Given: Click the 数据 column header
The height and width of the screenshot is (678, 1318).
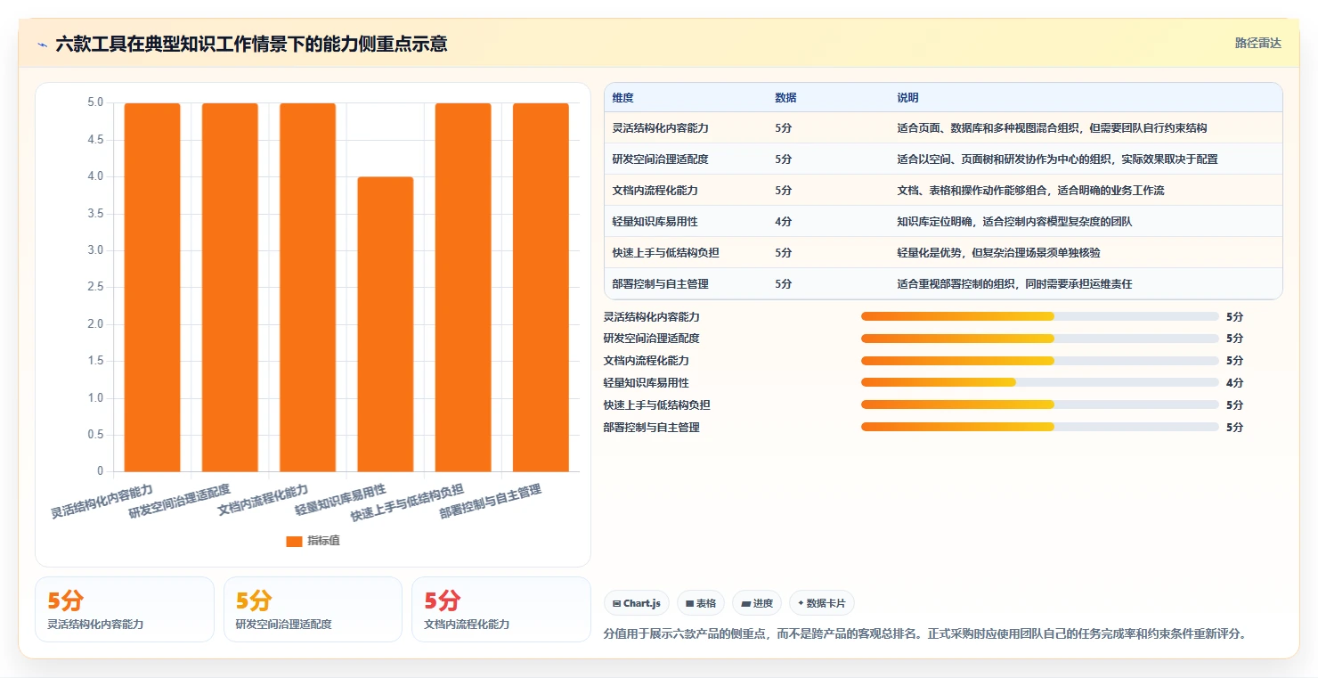Looking at the screenshot, I should 785,98.
